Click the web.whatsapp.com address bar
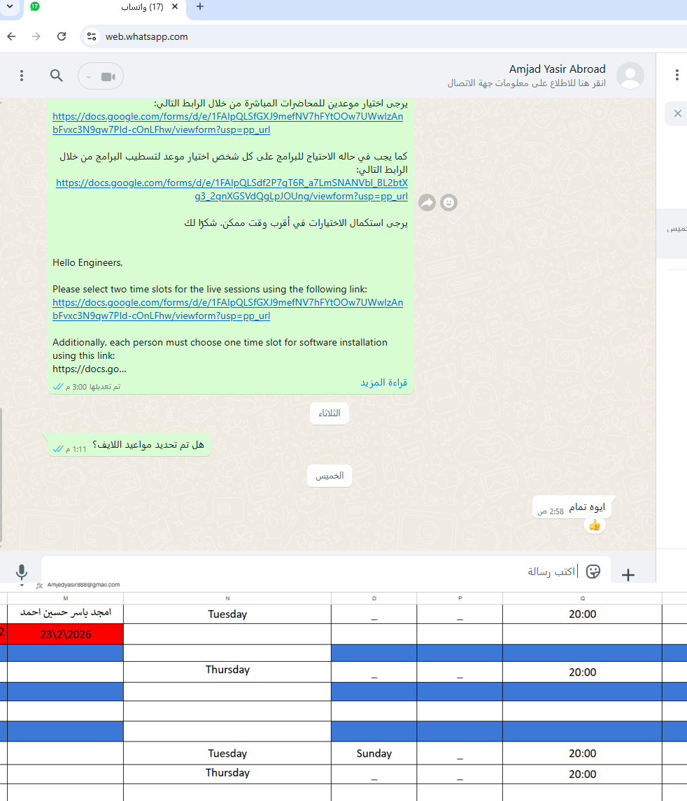687x801 pixels. (147, 37)
